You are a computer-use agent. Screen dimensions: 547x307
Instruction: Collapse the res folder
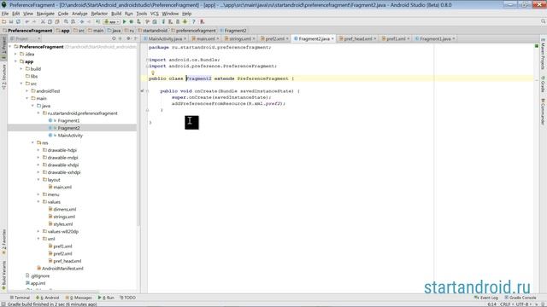click(x=32, y=142)
